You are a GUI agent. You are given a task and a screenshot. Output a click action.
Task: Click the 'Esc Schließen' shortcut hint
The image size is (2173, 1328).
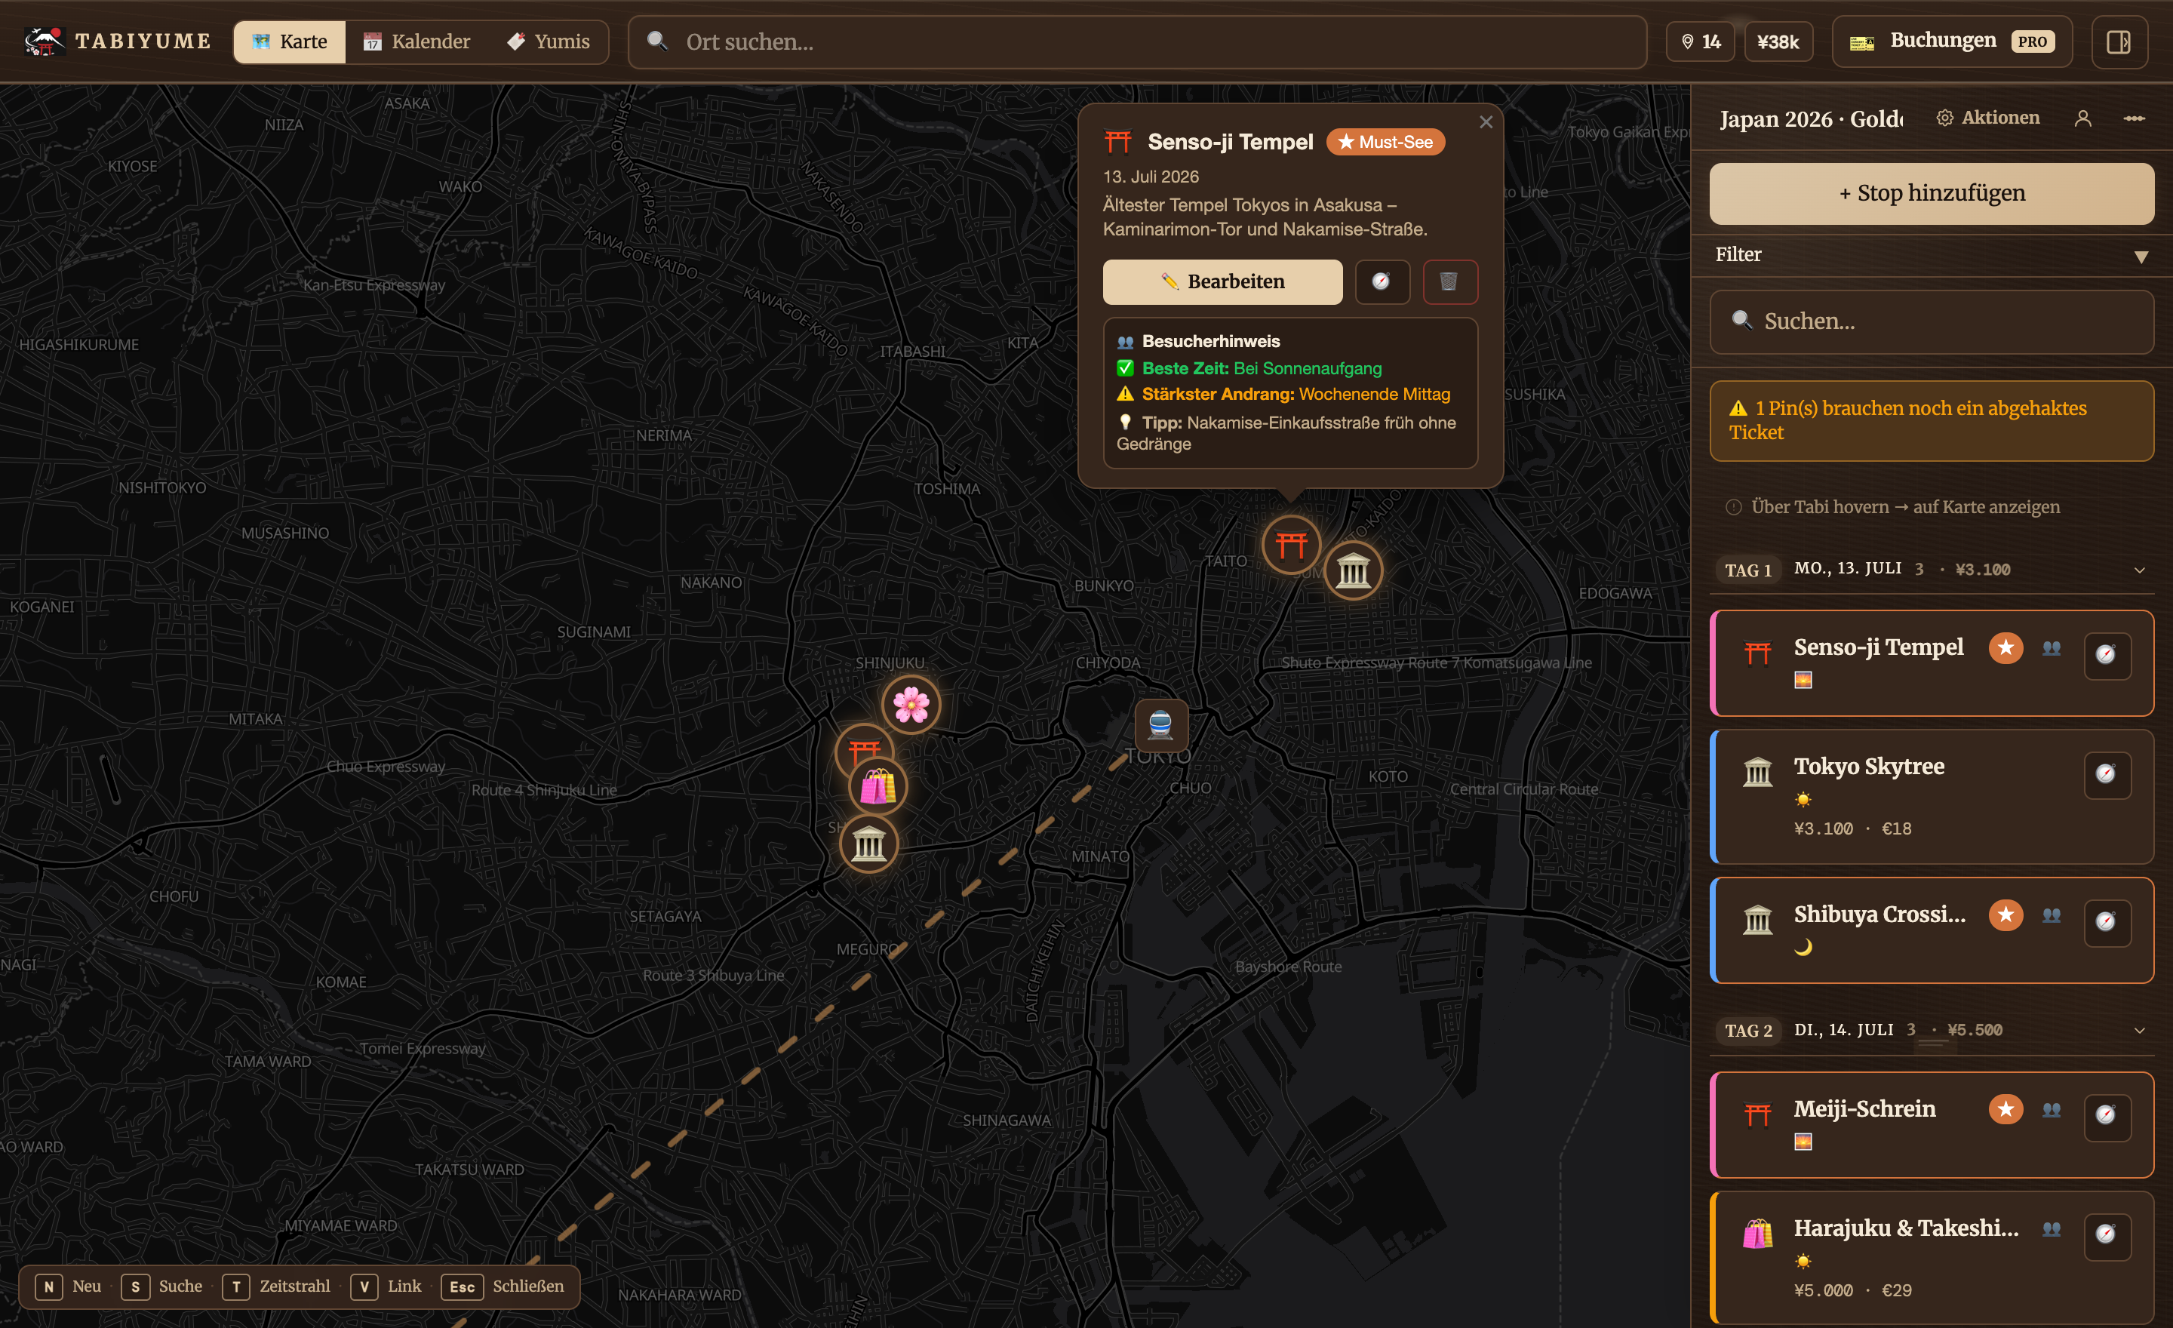[x=503, y=1286]
